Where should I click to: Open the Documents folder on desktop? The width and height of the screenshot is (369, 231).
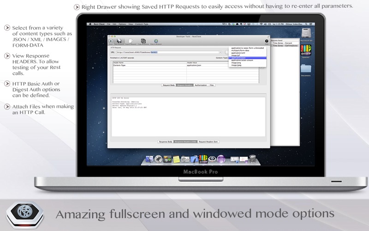pos(306,68)
